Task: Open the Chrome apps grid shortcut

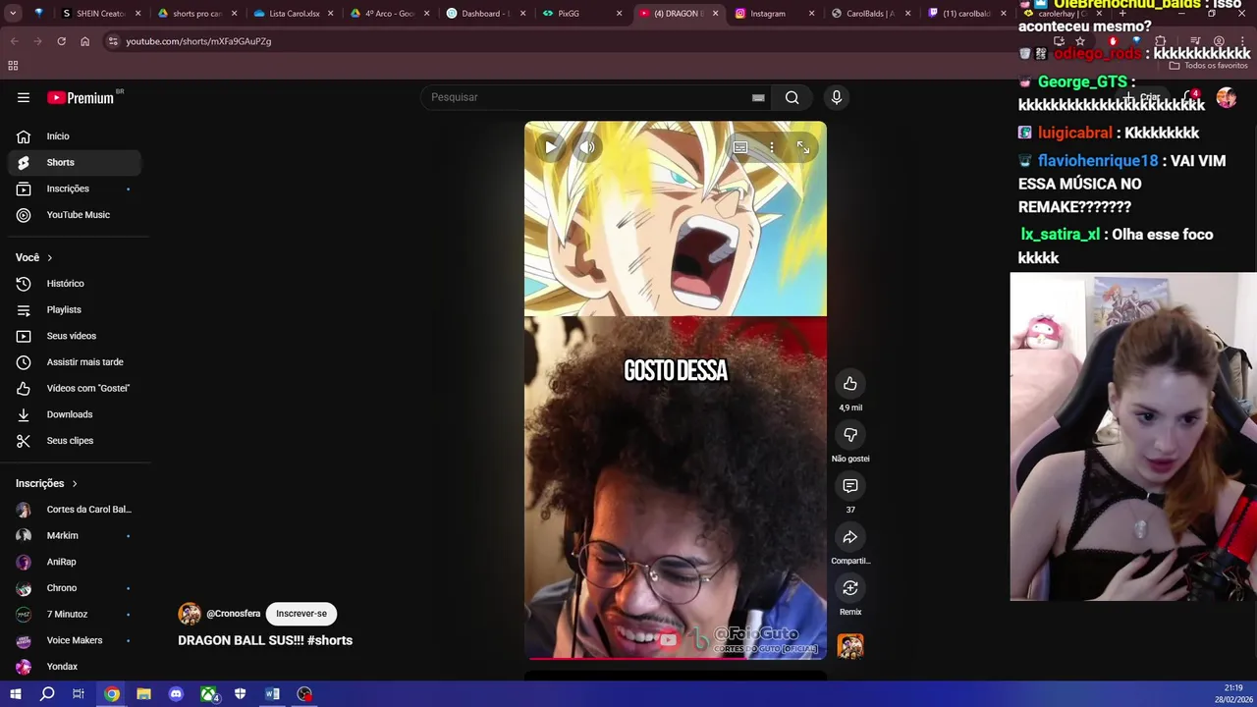Action: tap(13, 66)
